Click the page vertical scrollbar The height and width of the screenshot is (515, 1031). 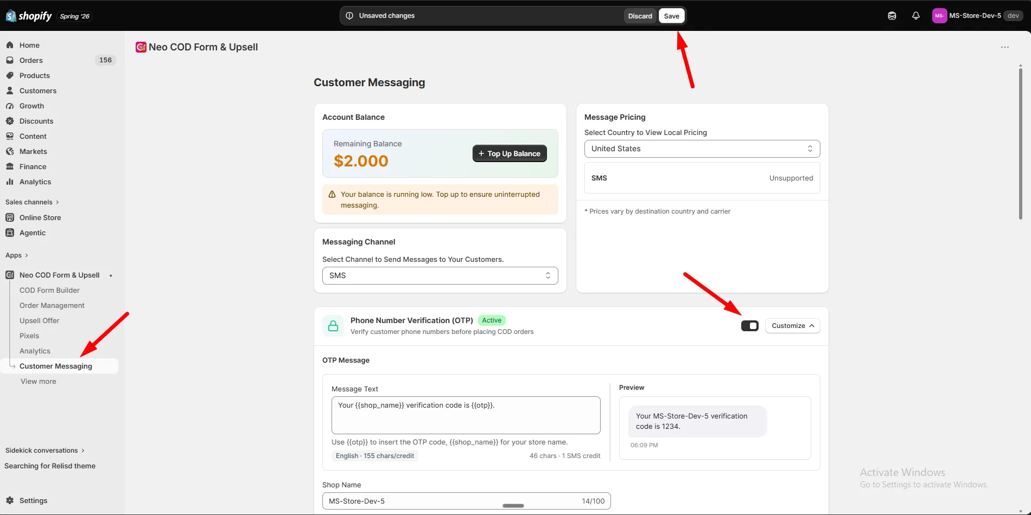click(x=1020, y=144)
